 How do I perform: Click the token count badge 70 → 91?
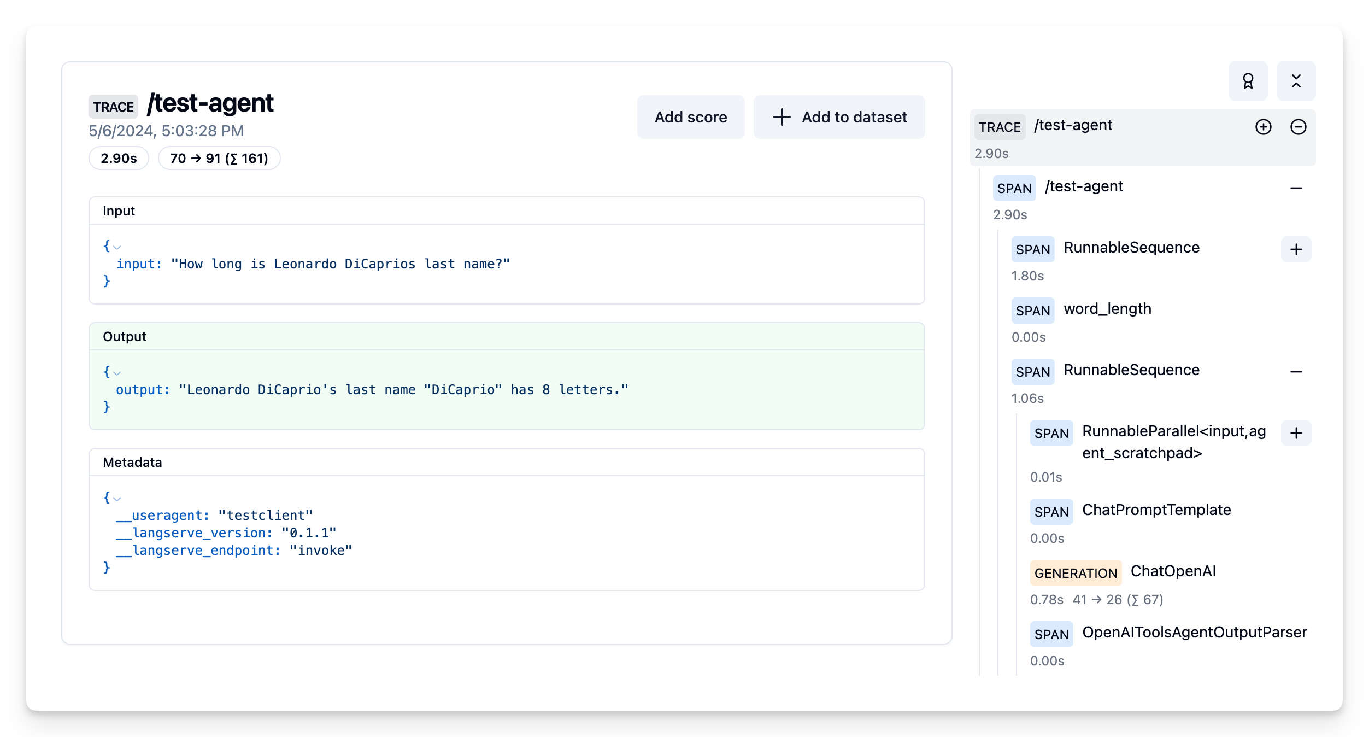(219, 159)
